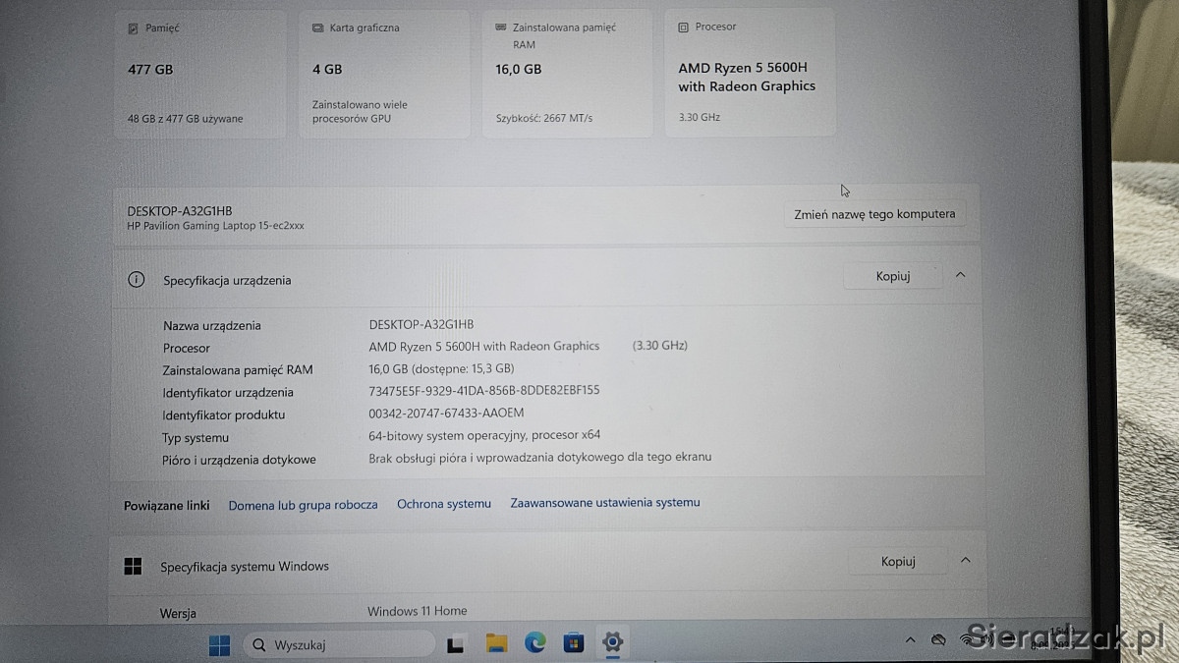Click the Szybkość: 2667 MT/s text
Screen dimensions: 1179x663
(x=544, y=119)
